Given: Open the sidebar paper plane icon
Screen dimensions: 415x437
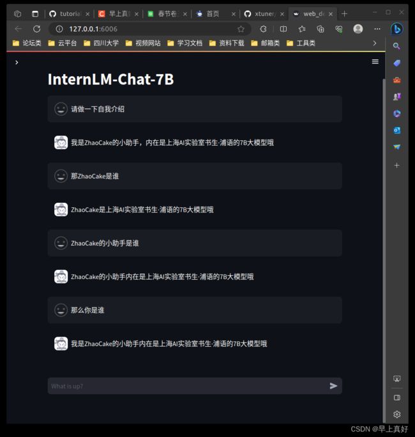Looking at the screenshot, I should pos(397,147).
